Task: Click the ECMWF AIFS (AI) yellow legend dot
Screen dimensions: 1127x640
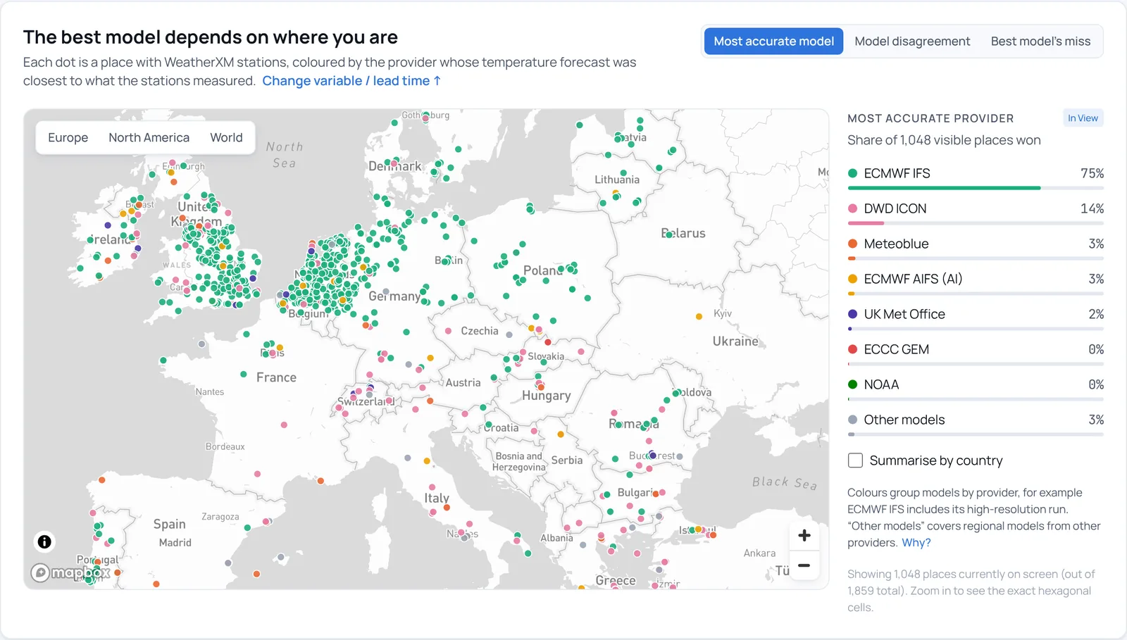Action: (x=852, y=279)
